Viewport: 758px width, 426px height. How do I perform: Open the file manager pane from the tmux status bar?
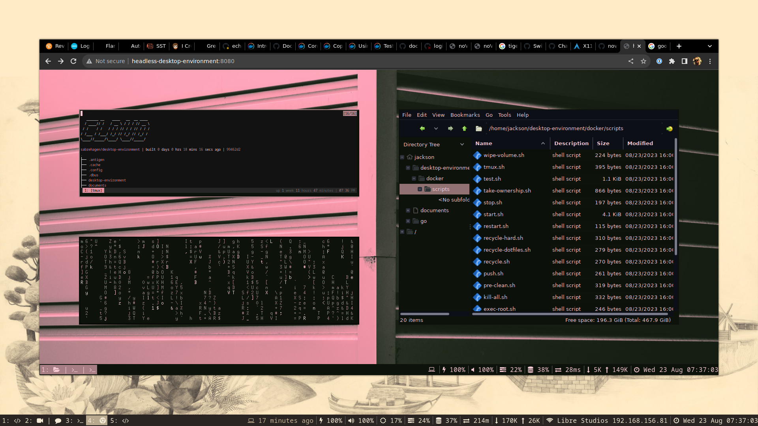tap(56, 370)
